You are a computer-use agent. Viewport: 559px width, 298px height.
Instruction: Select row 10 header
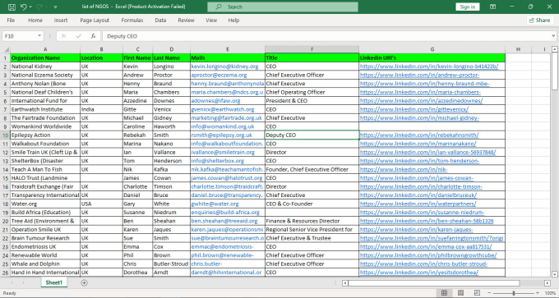6,135
